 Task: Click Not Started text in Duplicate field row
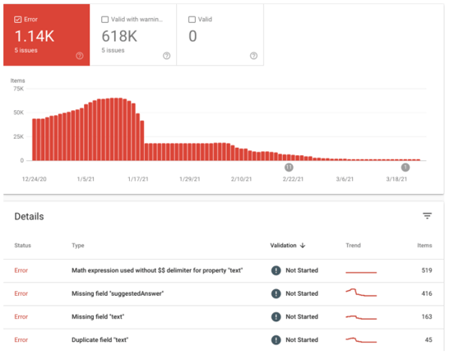tap(302, 340)
